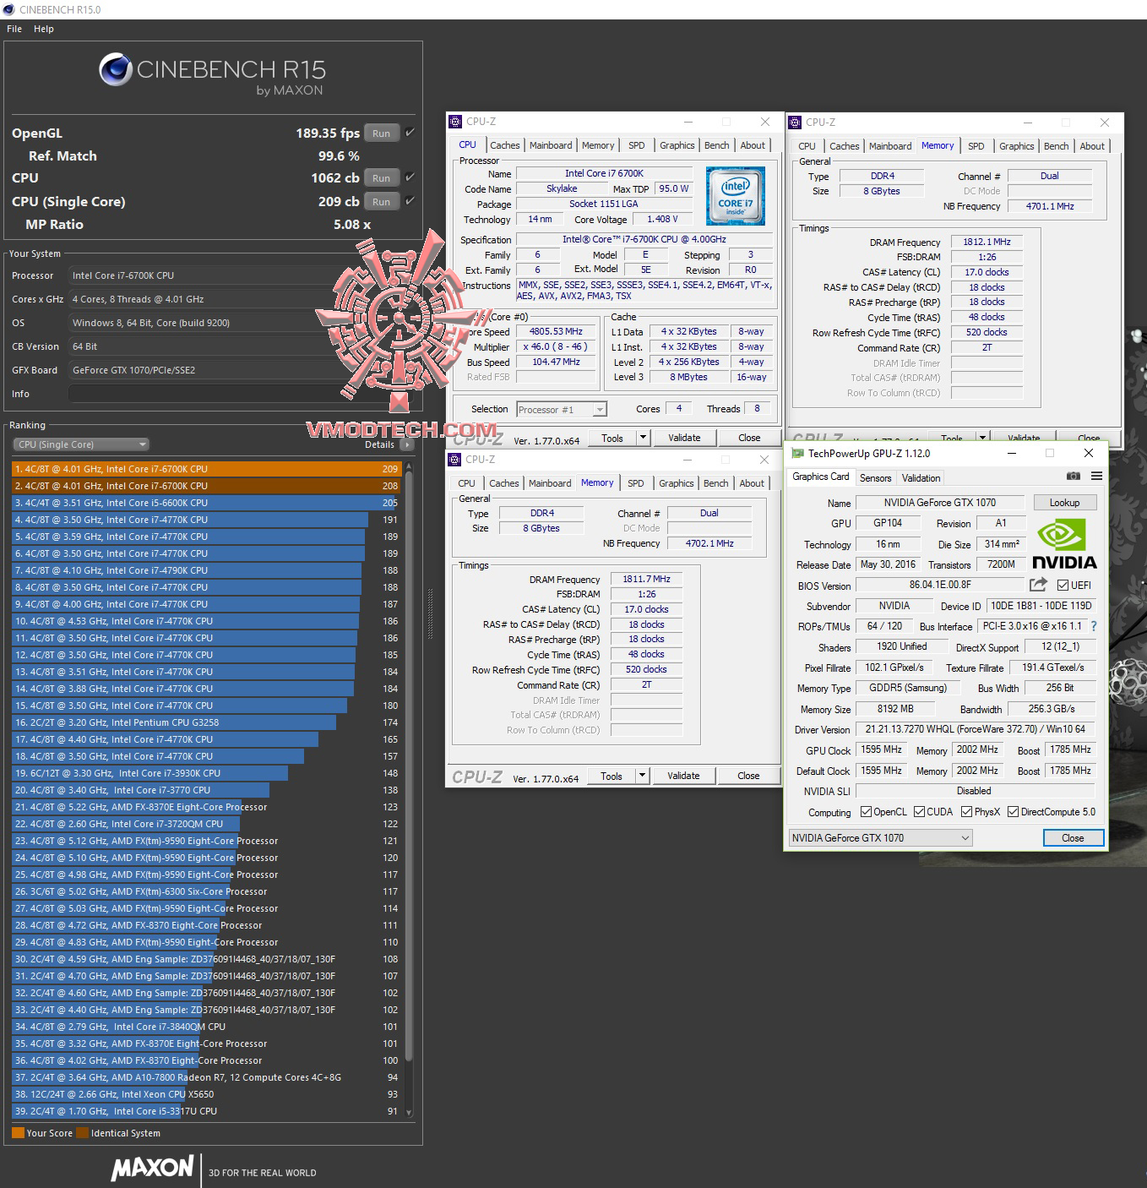Switch to the Sensors tab in GPU-Z
1147x1188 pixels.
tap(876, 478)
